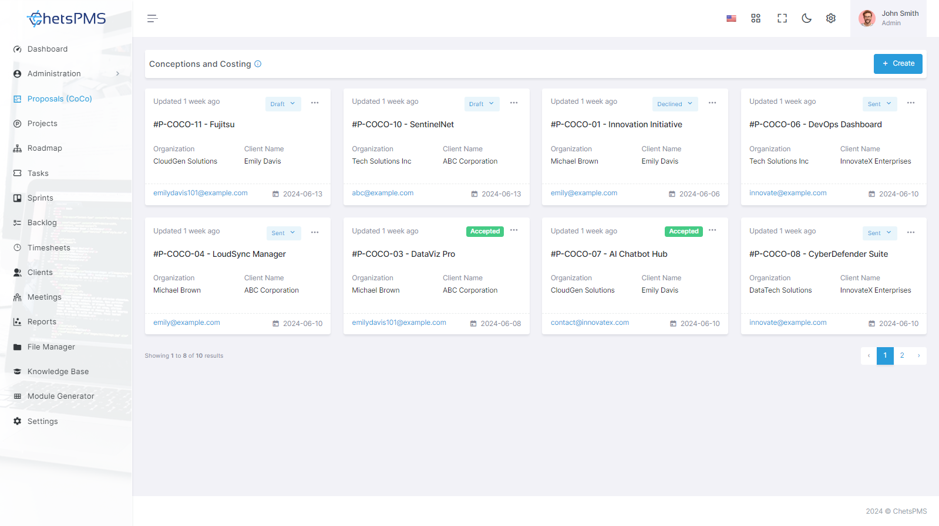Click the contact@innovatex.com email link
Viewport: 939px width, 526px height.
[590, 323]
